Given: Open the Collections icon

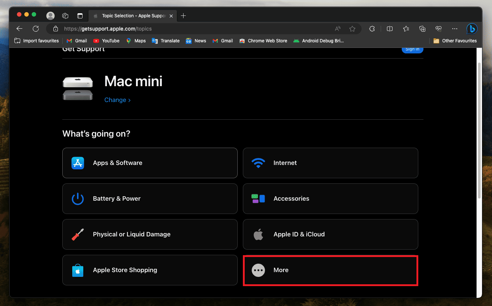Looking at the screenshot, I should point(422,29).
